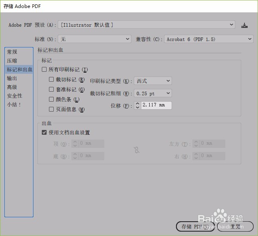This screenshot has width=258, height=236.
Task: Open the 裁切标记粗细 0.25 pt dropdown
Action: pyautogui.click(x=153, y=93)
